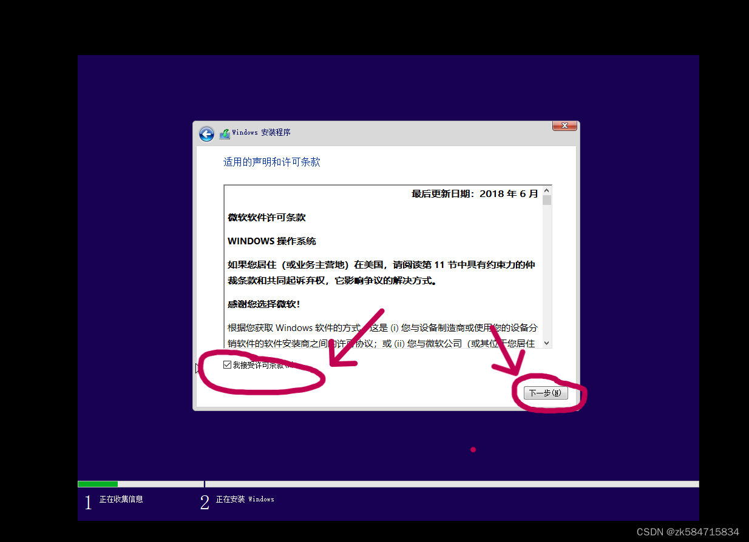
Task: Tick the 我接受许可条款 checkbox
Action: pos(227,365)
